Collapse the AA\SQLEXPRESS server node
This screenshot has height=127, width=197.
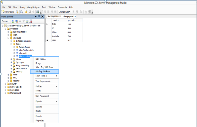[x=3, y=26]
